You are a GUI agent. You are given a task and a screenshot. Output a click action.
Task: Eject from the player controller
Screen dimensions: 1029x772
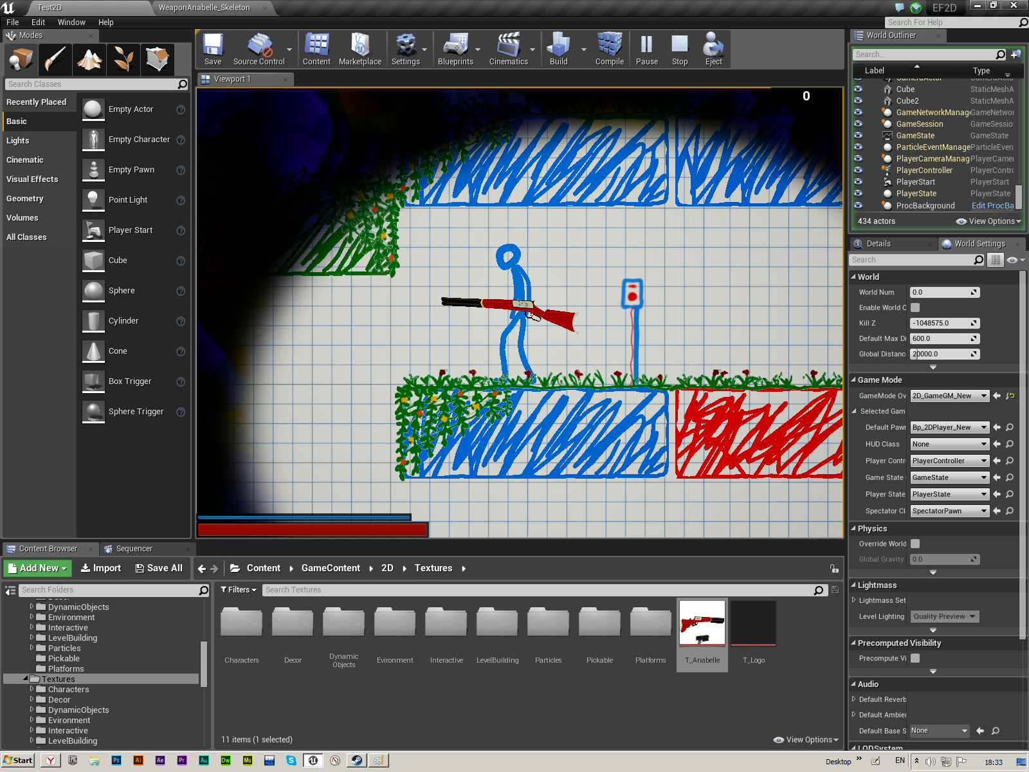tap(713, 49)
